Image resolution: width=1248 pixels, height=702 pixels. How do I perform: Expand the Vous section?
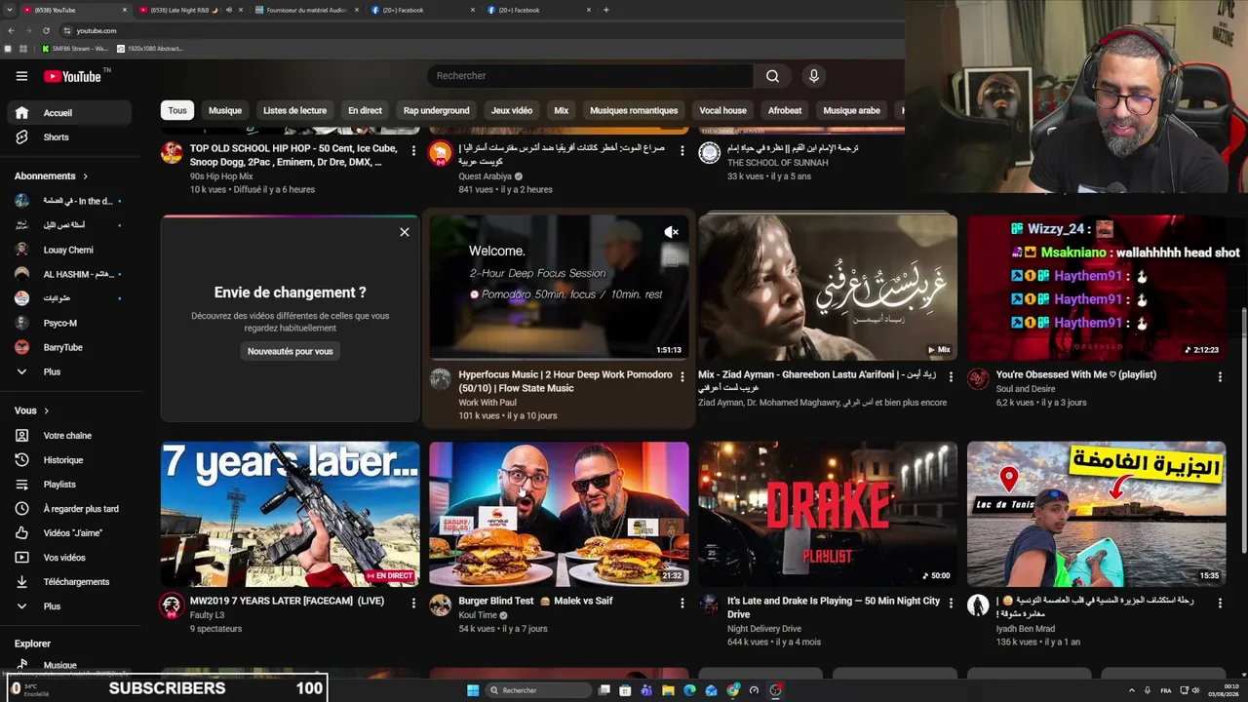tap(31, 410)
